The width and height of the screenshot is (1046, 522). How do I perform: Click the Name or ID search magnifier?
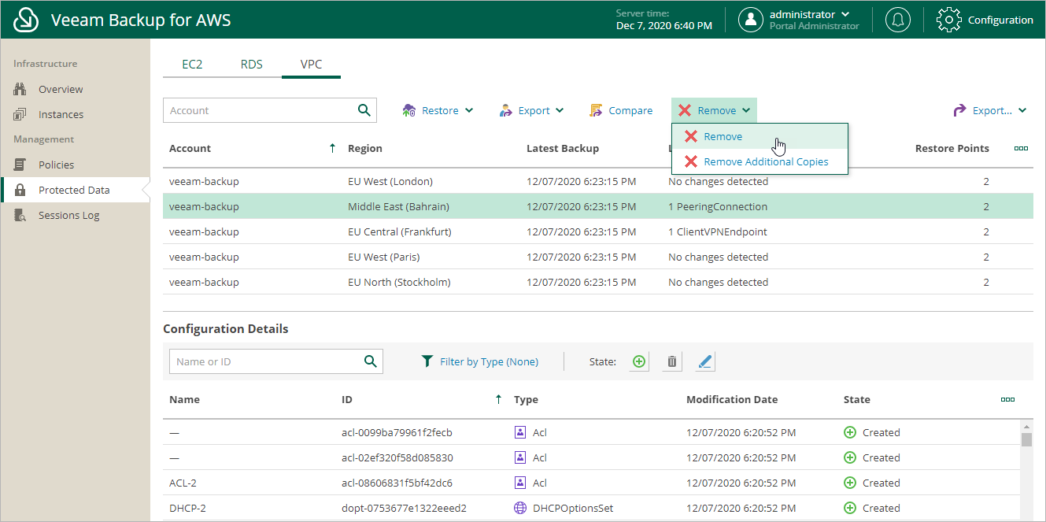(x=370, y=361)
